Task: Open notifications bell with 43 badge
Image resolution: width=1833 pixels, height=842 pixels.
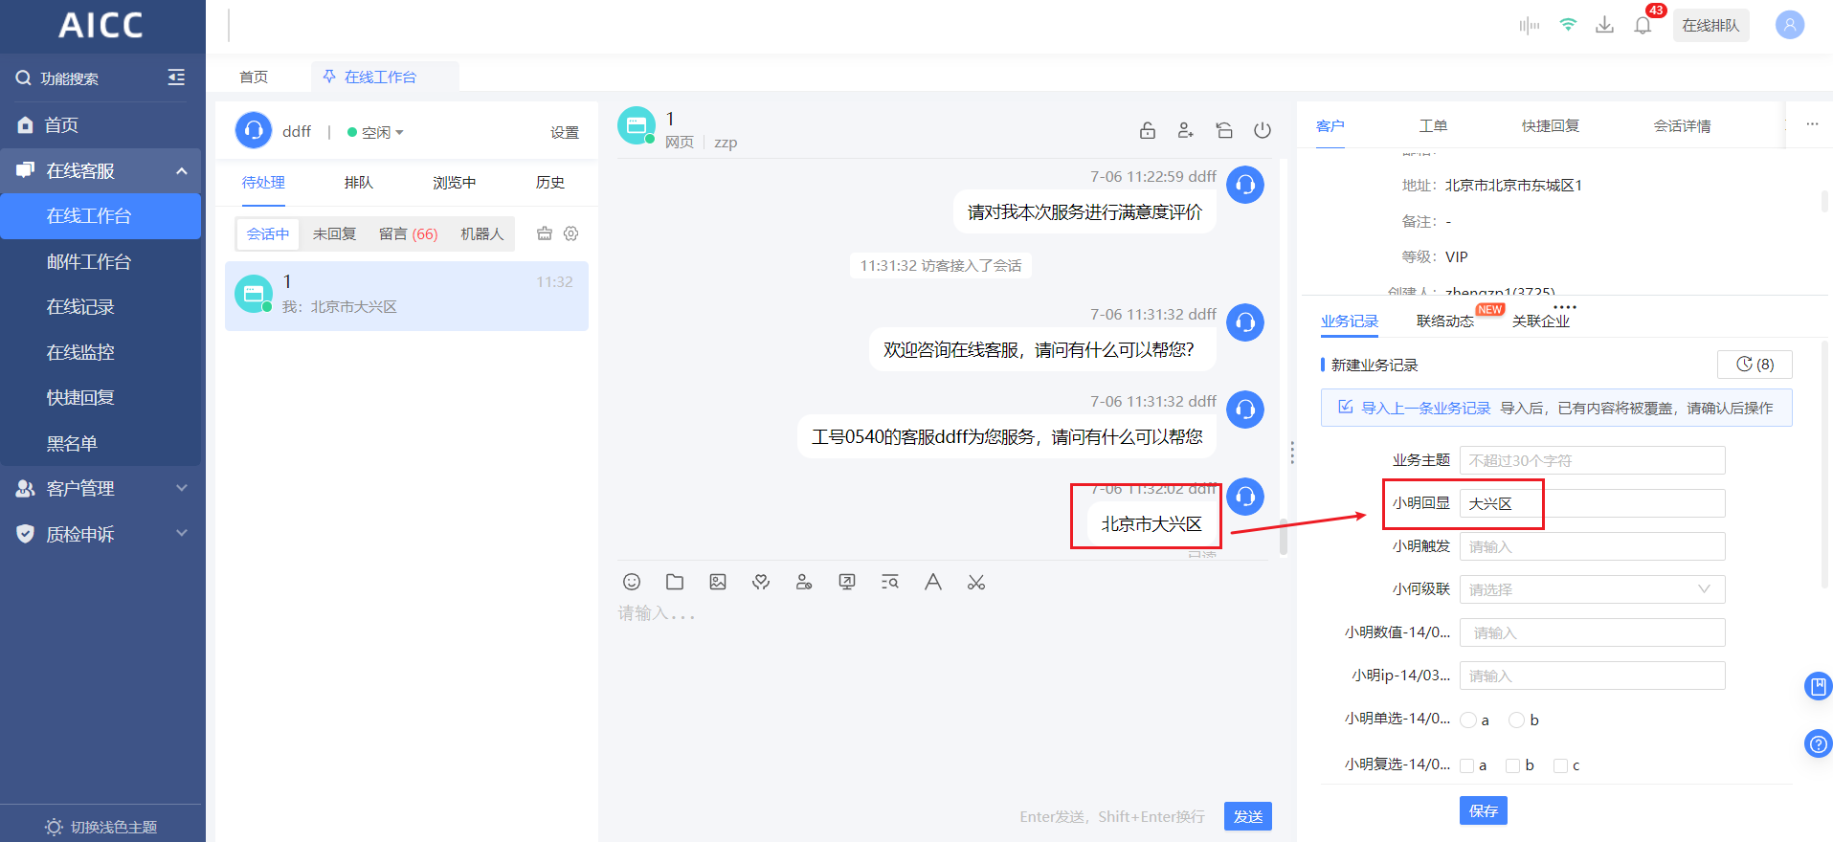Action: [1643, 25]
